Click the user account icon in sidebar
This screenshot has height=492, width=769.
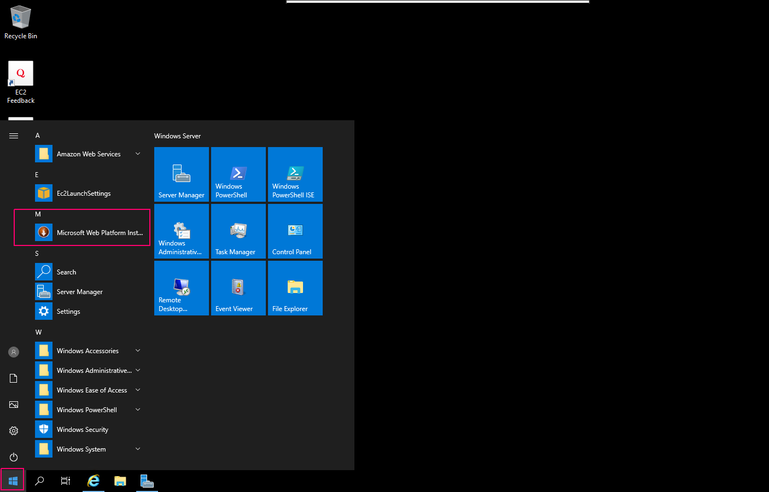click(14, 352)
